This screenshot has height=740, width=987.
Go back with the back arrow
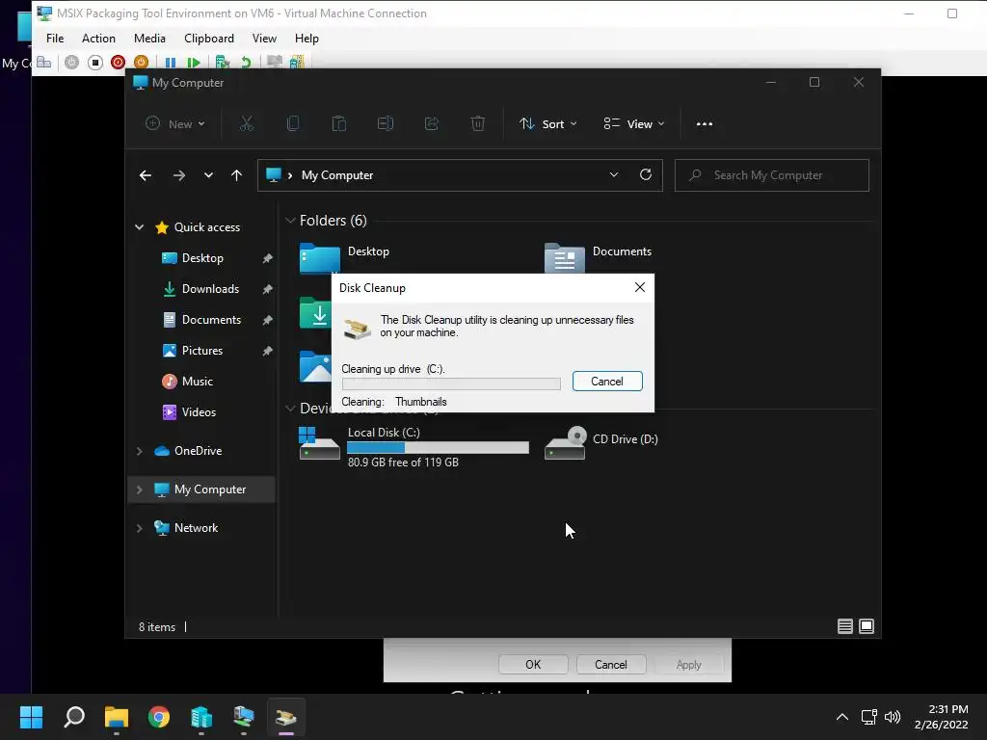point(146,175)
